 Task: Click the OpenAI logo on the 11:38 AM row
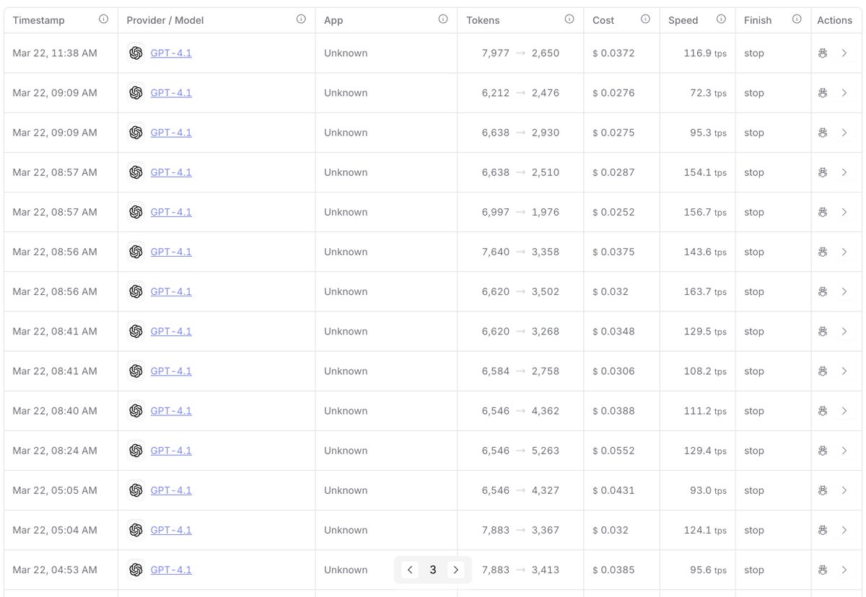tap(136, 53)
